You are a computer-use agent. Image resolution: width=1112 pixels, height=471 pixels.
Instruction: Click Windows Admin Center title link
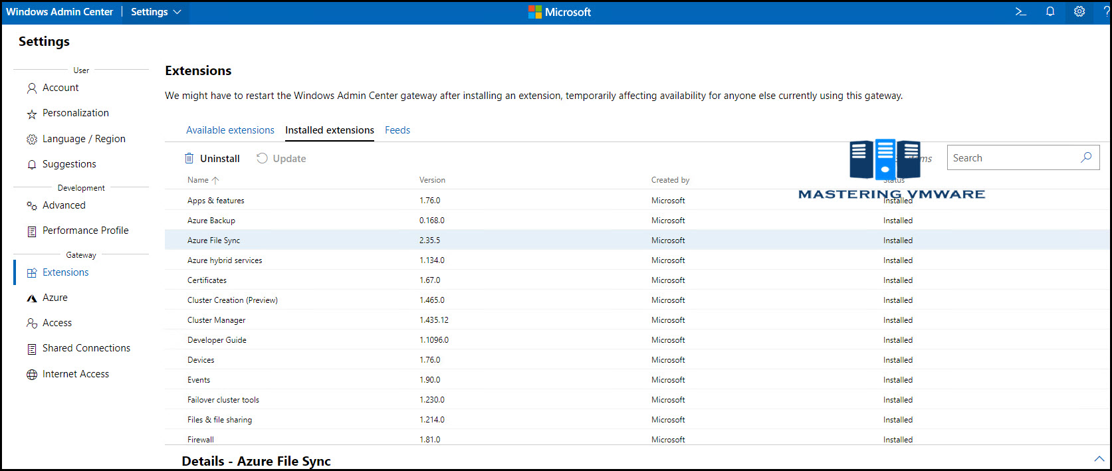tap(60, 12)
